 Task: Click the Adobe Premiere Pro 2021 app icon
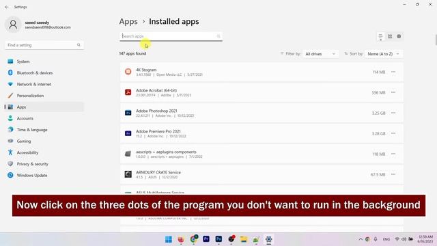[128, 133]
